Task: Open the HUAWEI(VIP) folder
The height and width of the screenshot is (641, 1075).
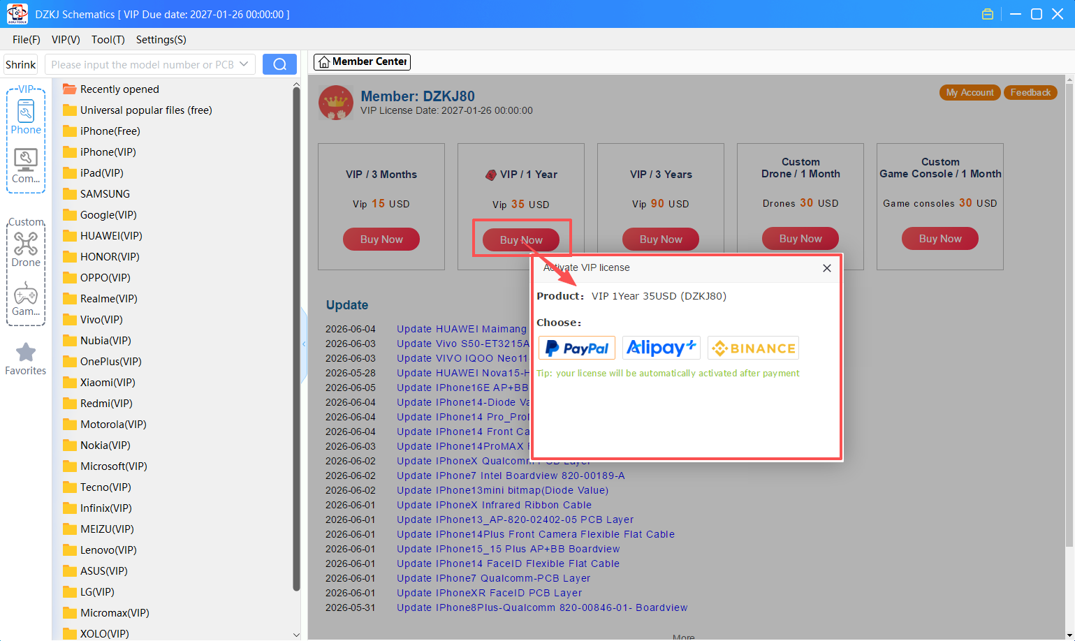Action: (103, 236)
